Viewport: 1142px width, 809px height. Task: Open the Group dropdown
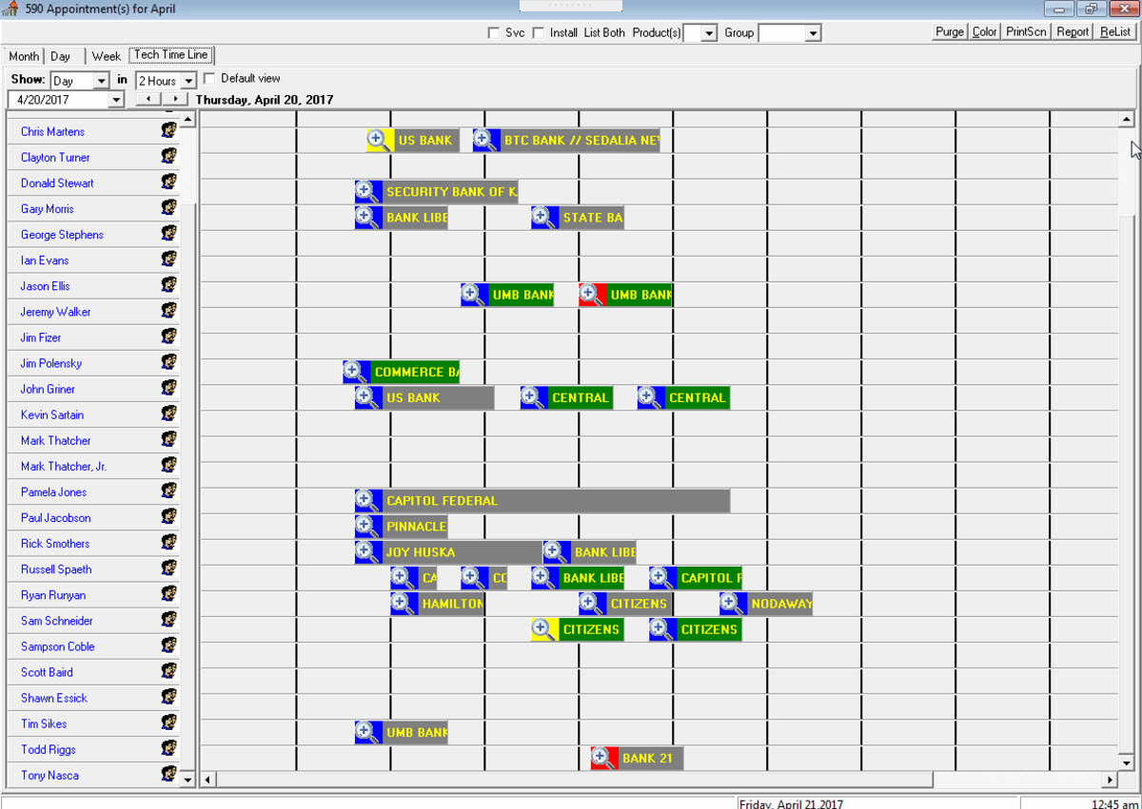[x=812, y=33]
